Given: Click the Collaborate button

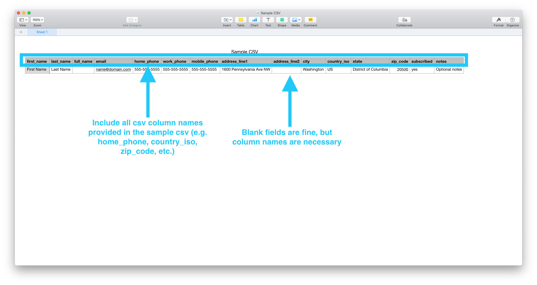Looking at the screenshot, I should [x=404, y=20].
